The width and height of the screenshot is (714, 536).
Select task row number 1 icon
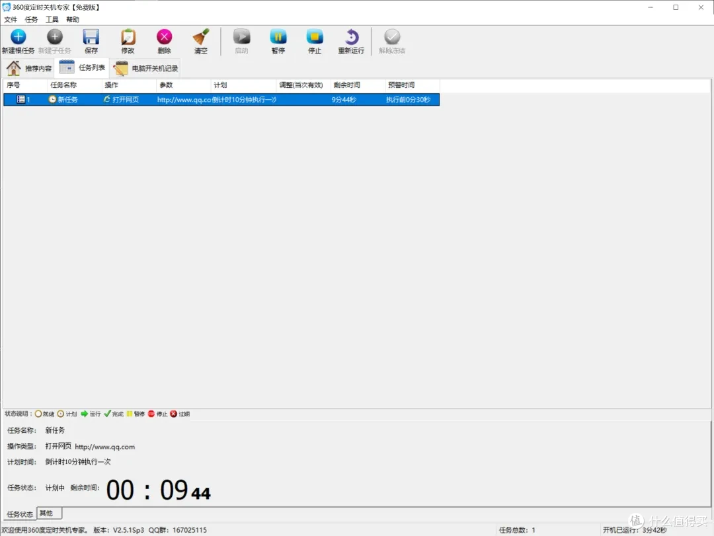pyautogui.click(x=21, y=99)
